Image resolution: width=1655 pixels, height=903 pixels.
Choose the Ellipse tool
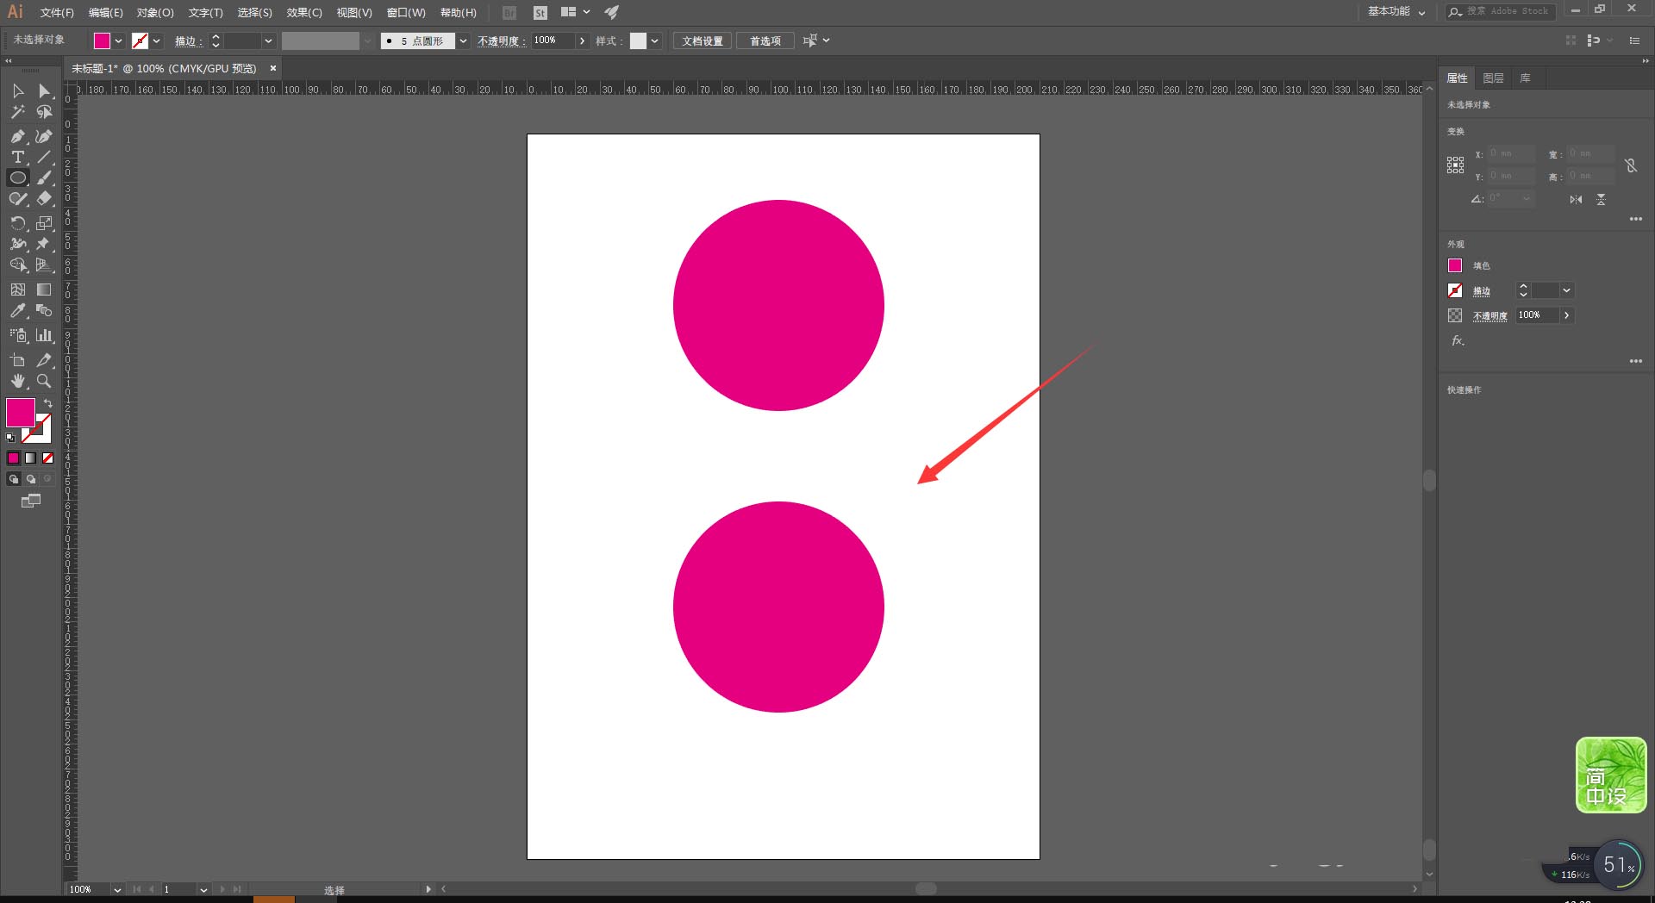pyautogui.click(x=17, y=178)
